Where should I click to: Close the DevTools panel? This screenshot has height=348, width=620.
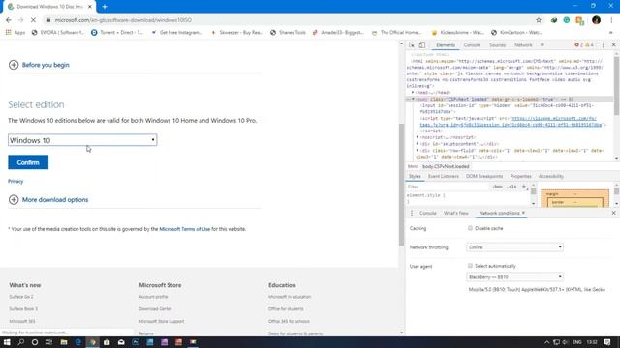[613, 45]
